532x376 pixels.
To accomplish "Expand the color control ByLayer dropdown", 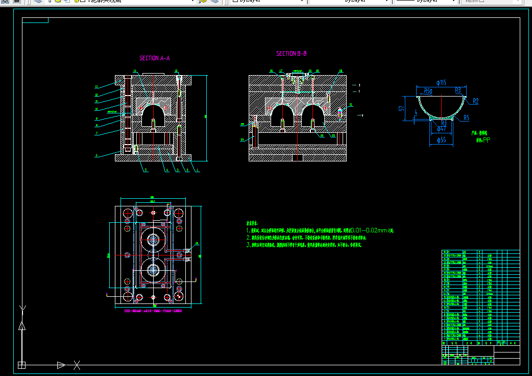I will [302, 1].
